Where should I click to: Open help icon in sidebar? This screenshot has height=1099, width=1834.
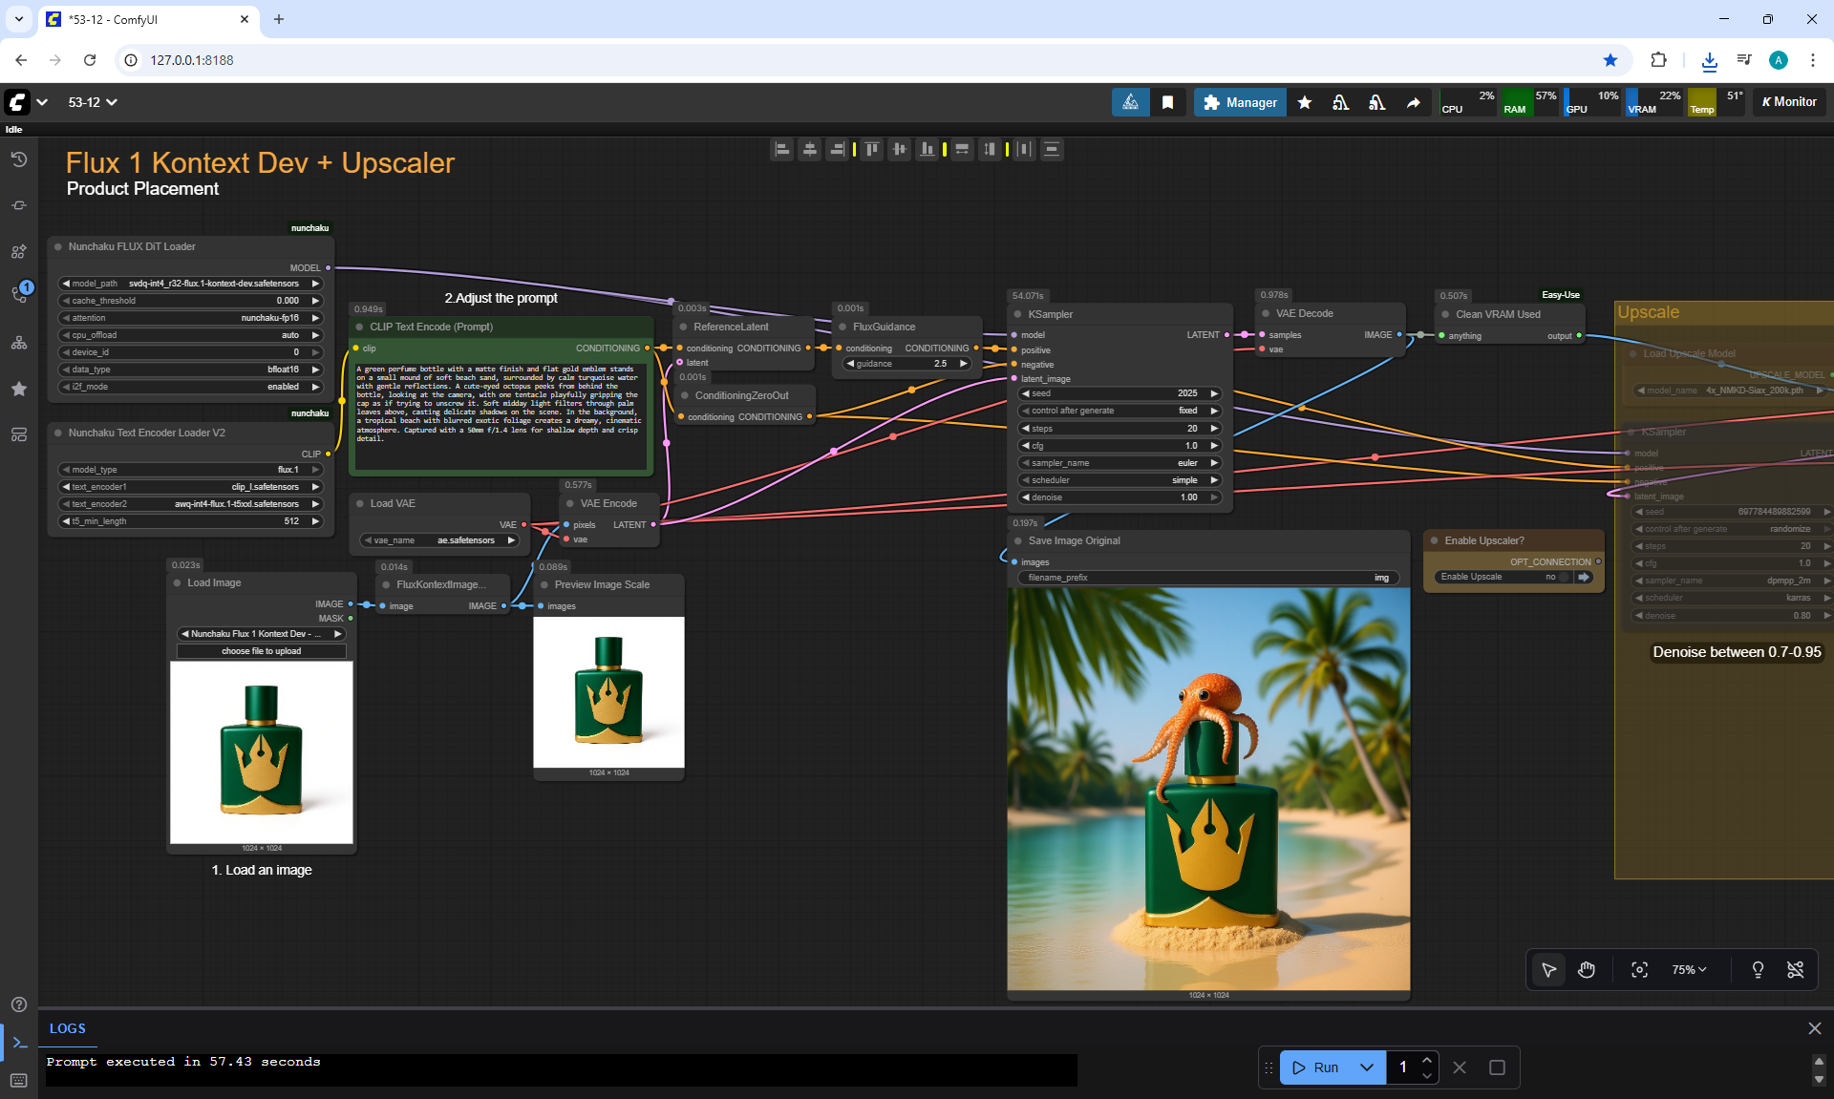click(x=19, y=1004)
